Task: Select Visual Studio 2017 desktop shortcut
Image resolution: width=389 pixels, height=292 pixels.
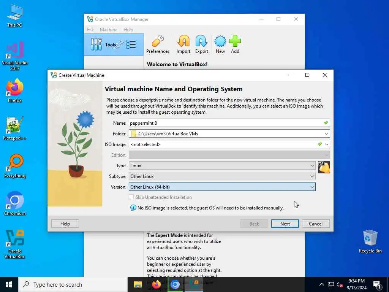Action: [15, 56]
